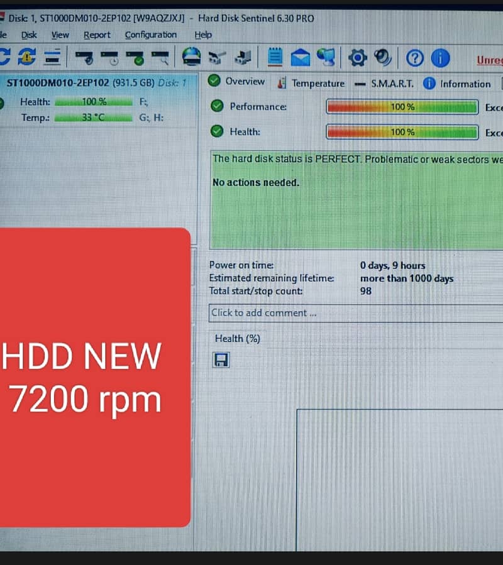Click the disk icon with shield badge
The height and width of the screenshot is (565, 503).
(x=84, y=57)
